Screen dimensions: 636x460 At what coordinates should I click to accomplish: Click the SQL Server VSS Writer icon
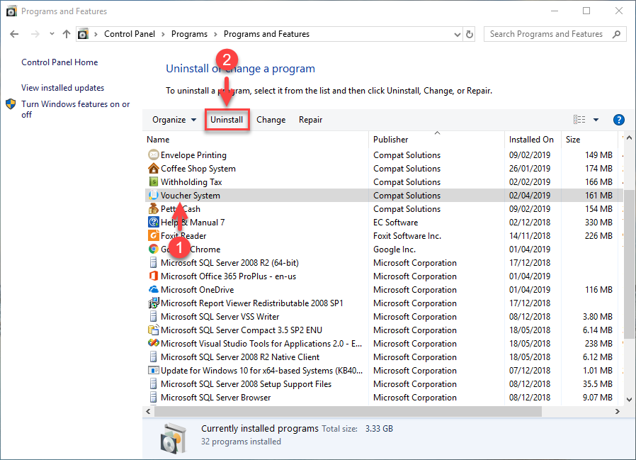[x=153, y=316]
